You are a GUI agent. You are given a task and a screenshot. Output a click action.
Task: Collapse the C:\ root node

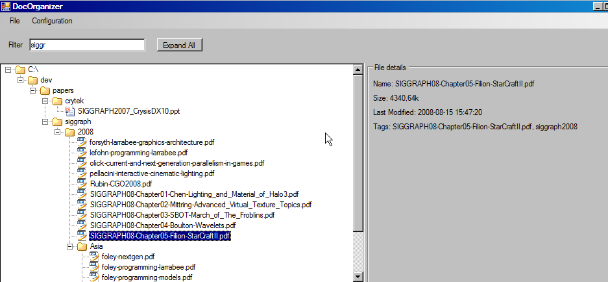8,70
